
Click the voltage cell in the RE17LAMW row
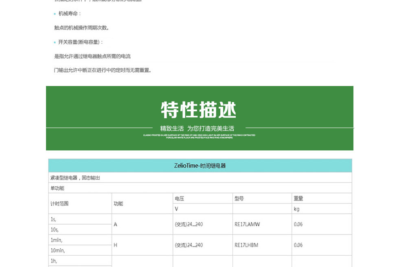tap(189, 224)
